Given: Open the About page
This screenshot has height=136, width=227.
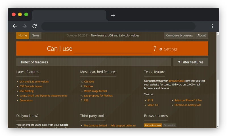Looking at the screenshot, I should point(201,35).
